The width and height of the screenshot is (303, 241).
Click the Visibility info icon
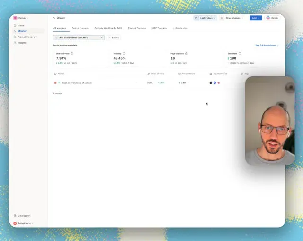124,54
